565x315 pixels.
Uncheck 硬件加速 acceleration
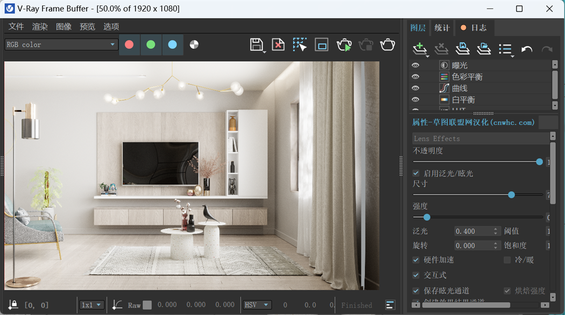[416, 260]
